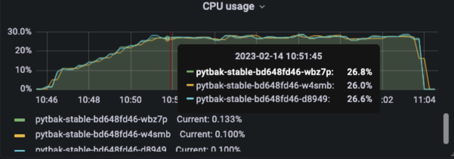Click the 30.0% y-axis label

click(19, 32)
